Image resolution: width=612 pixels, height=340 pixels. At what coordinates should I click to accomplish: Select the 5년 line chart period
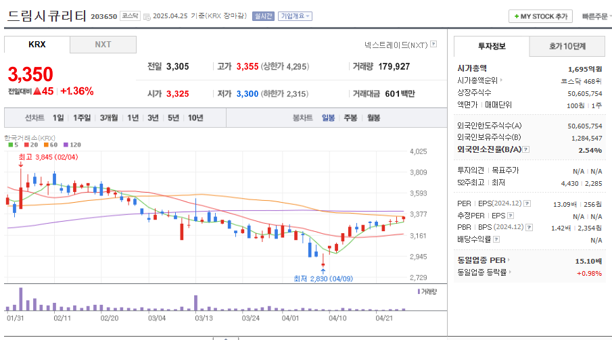173,118
